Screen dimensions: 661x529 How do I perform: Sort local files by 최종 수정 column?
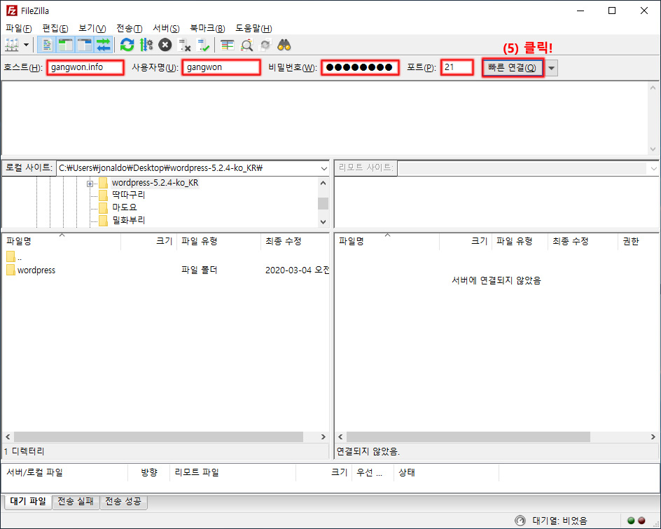pos(295,241)
